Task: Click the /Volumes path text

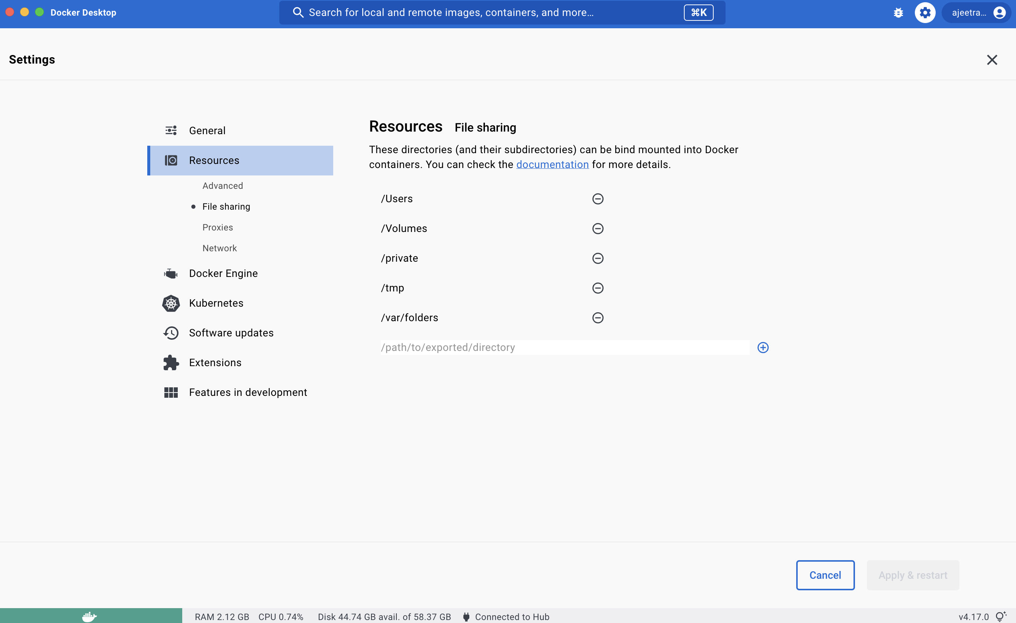Action: coord(403,229)
